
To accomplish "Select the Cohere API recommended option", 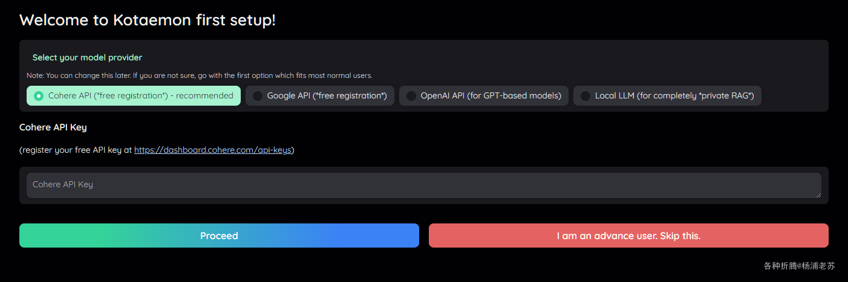I will pyautogui.click(x=134, y=95).
